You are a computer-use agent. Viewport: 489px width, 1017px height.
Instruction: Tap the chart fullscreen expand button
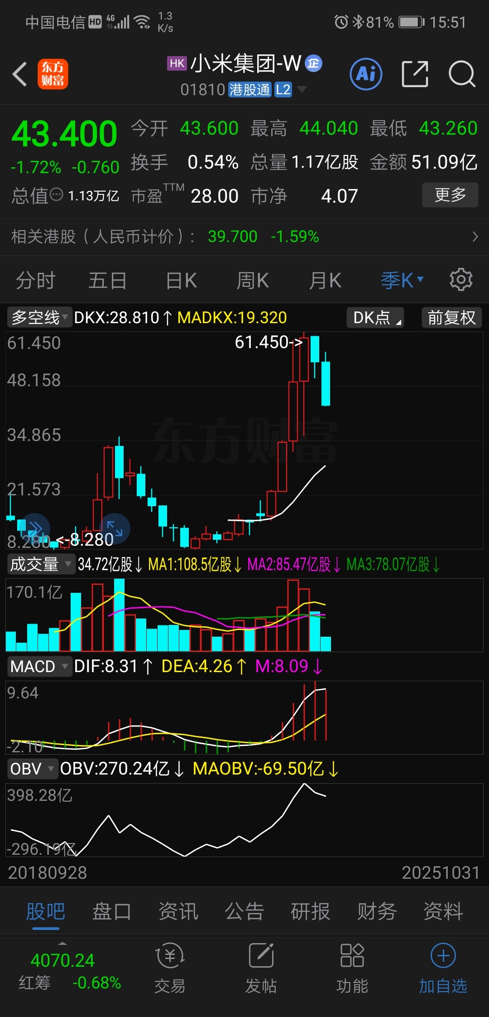tap(115, 528)
